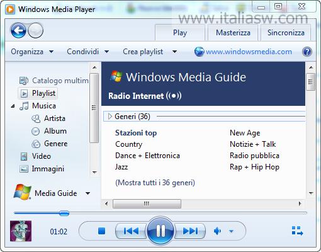Click navigation pane scroll up arrow

[x=94, y=67]
